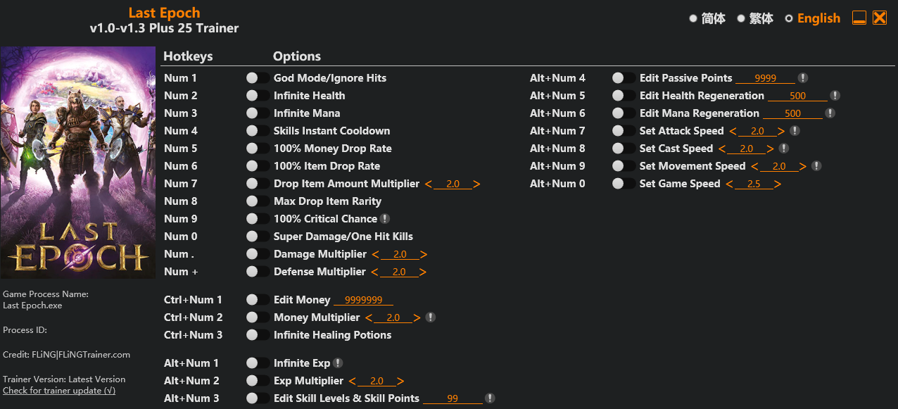Click info icon after Edit Skill Levels value
This screenshot has width=898, height=409.
490,398
